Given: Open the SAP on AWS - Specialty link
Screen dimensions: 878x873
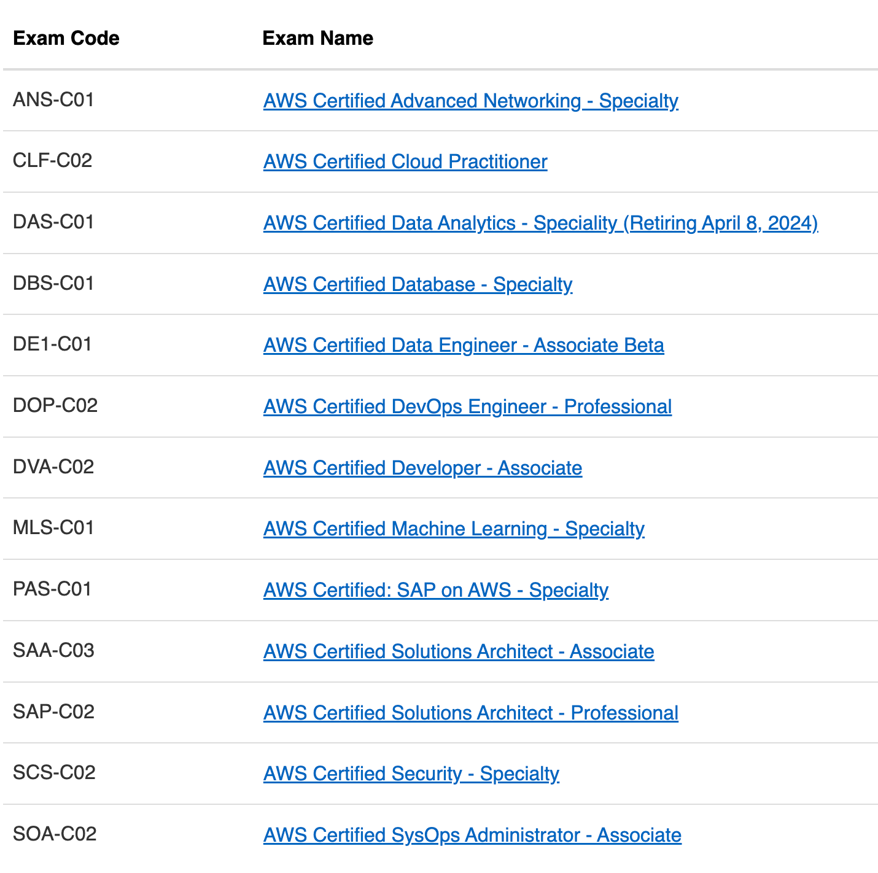Looking at the screenshot, I should (436, 590).
